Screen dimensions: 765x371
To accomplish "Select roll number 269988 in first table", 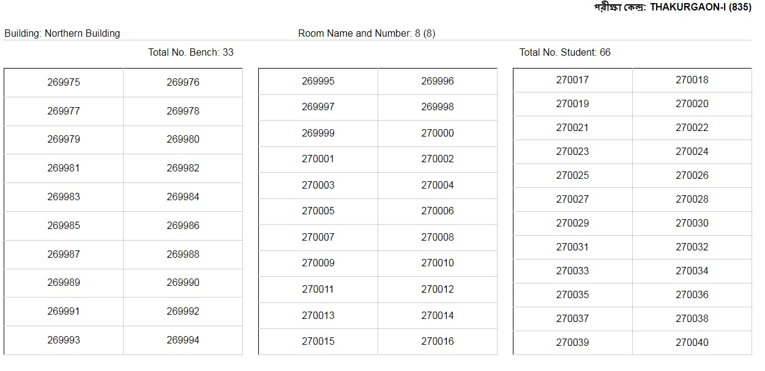I will click(x=183, y=255).
